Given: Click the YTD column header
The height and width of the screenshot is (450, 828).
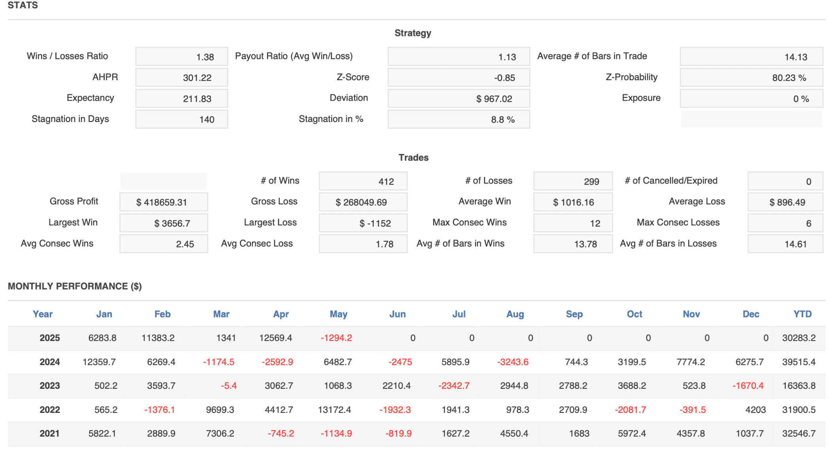Looking at the screenshot, I should pos(802,314).
